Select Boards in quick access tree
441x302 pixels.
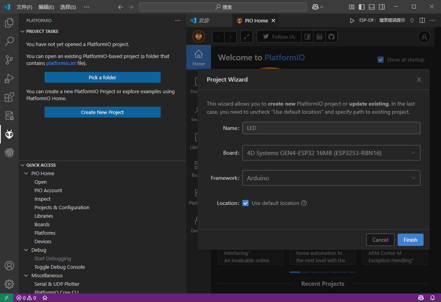(x=42, y=224)
